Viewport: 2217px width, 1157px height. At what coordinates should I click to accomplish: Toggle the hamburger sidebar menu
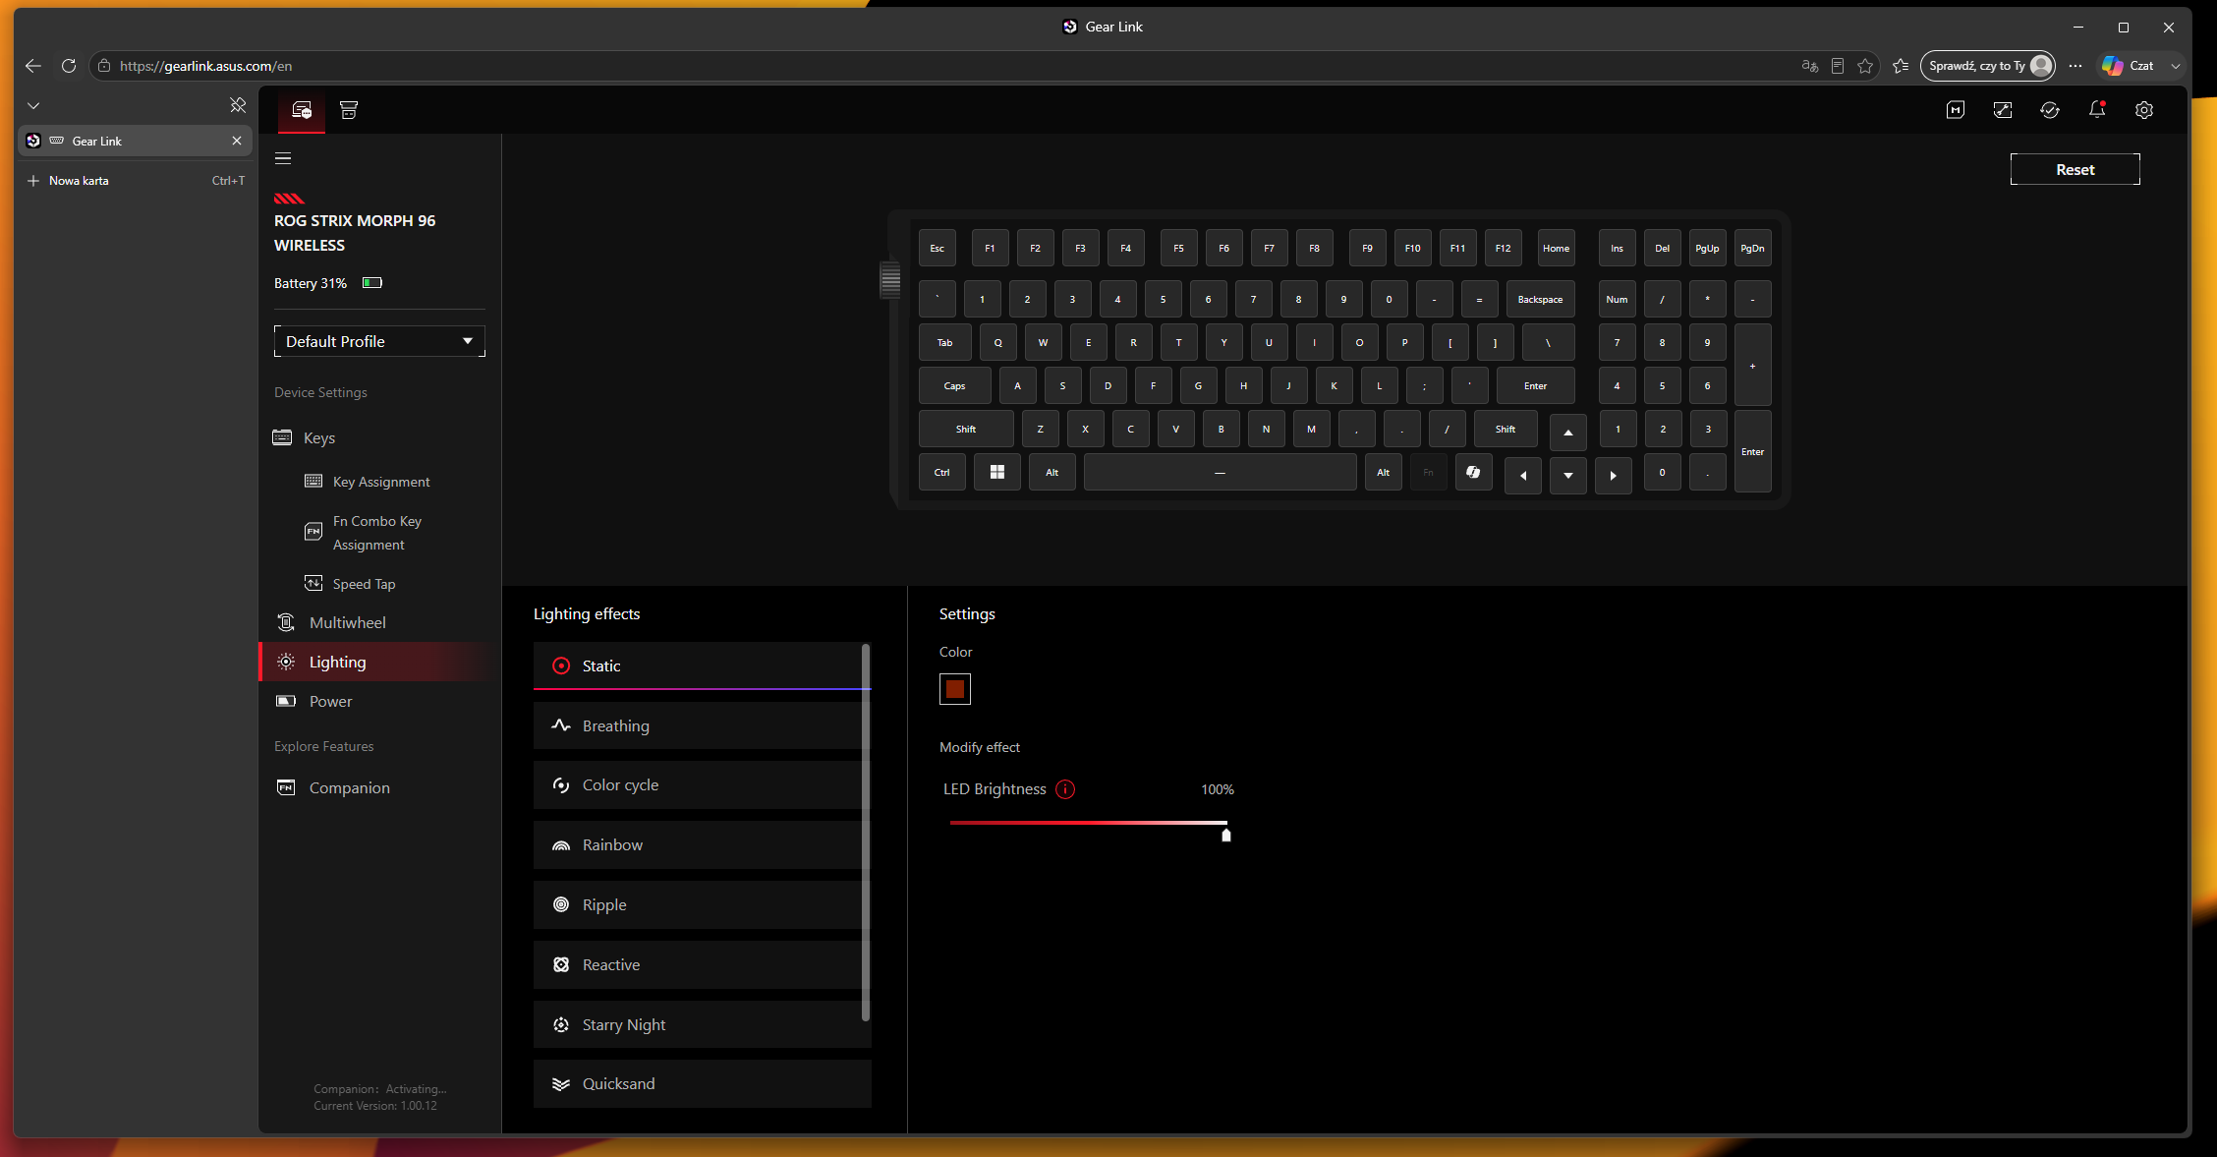pyautogui.click(x=283, y=158)
